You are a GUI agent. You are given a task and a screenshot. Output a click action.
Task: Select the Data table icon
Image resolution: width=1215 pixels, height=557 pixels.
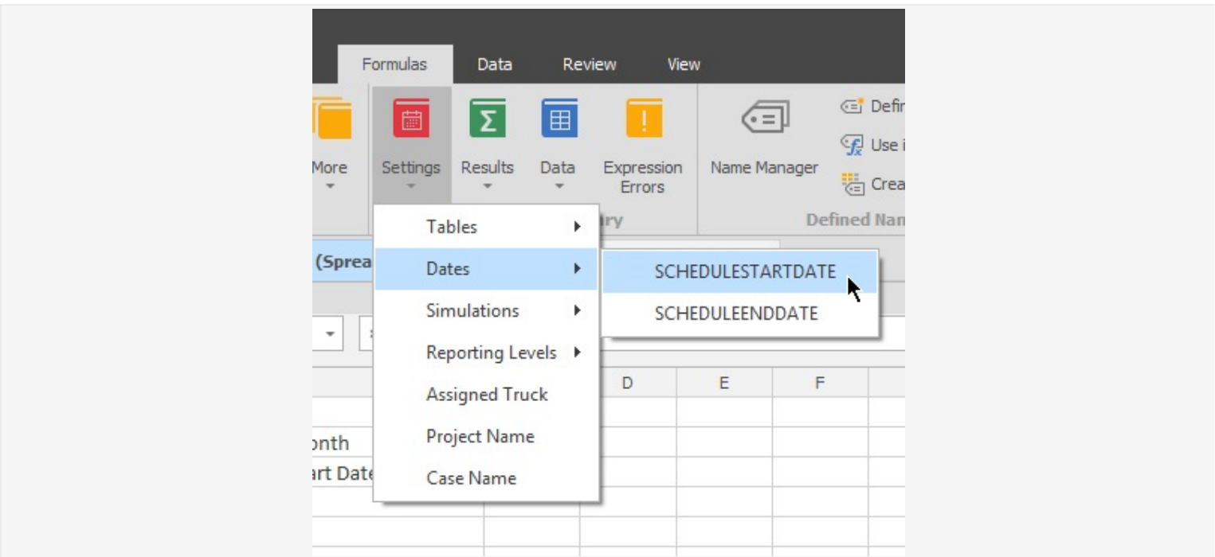558,118
